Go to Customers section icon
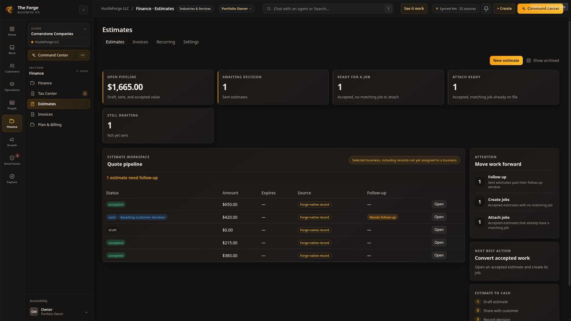This screenshot has width=571, height=321. (x=12, y=68)
